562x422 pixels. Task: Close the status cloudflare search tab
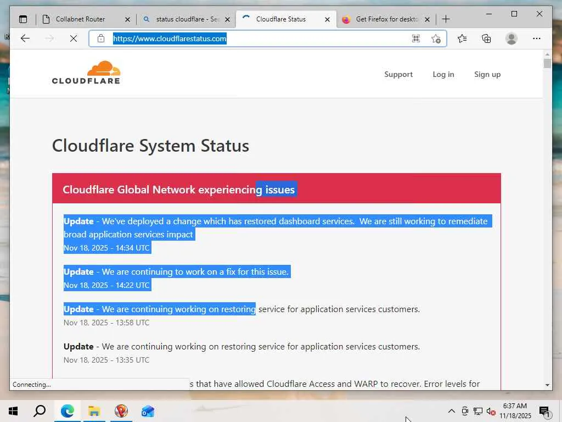227,19
